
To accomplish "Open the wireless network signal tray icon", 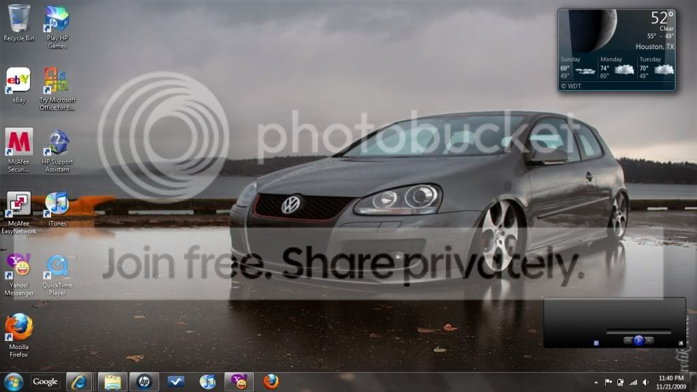I will [633, 382].
